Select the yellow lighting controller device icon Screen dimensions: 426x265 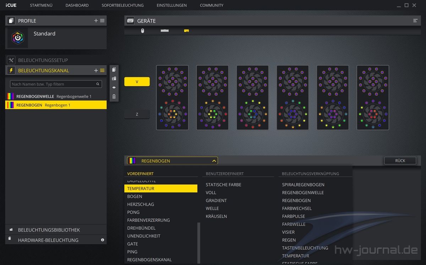click(x=186, y=31)
